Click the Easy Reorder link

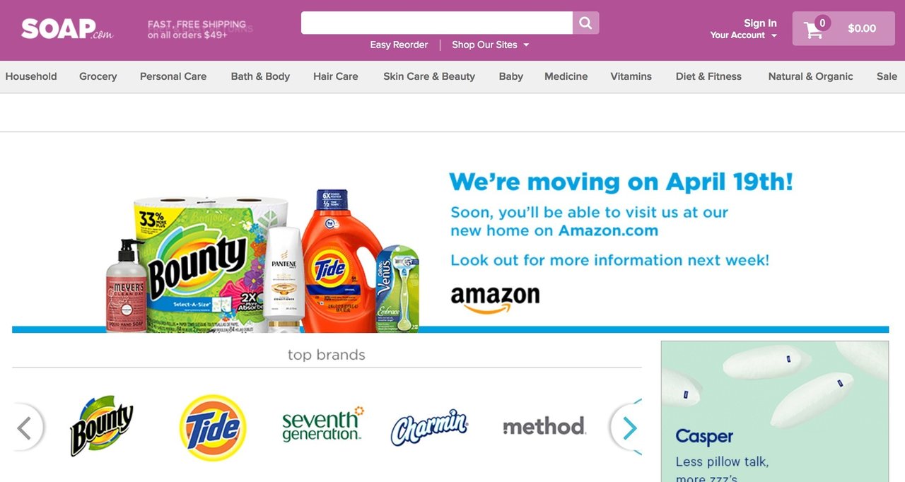(399, 45)
